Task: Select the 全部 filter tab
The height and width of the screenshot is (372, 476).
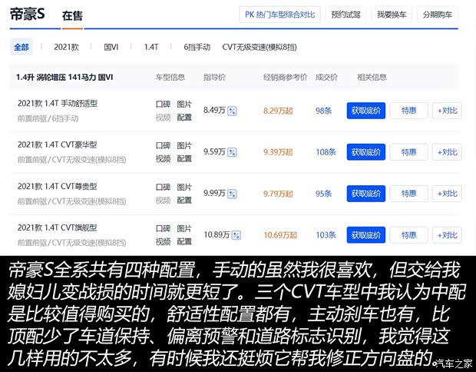Action: pos(21,47)
